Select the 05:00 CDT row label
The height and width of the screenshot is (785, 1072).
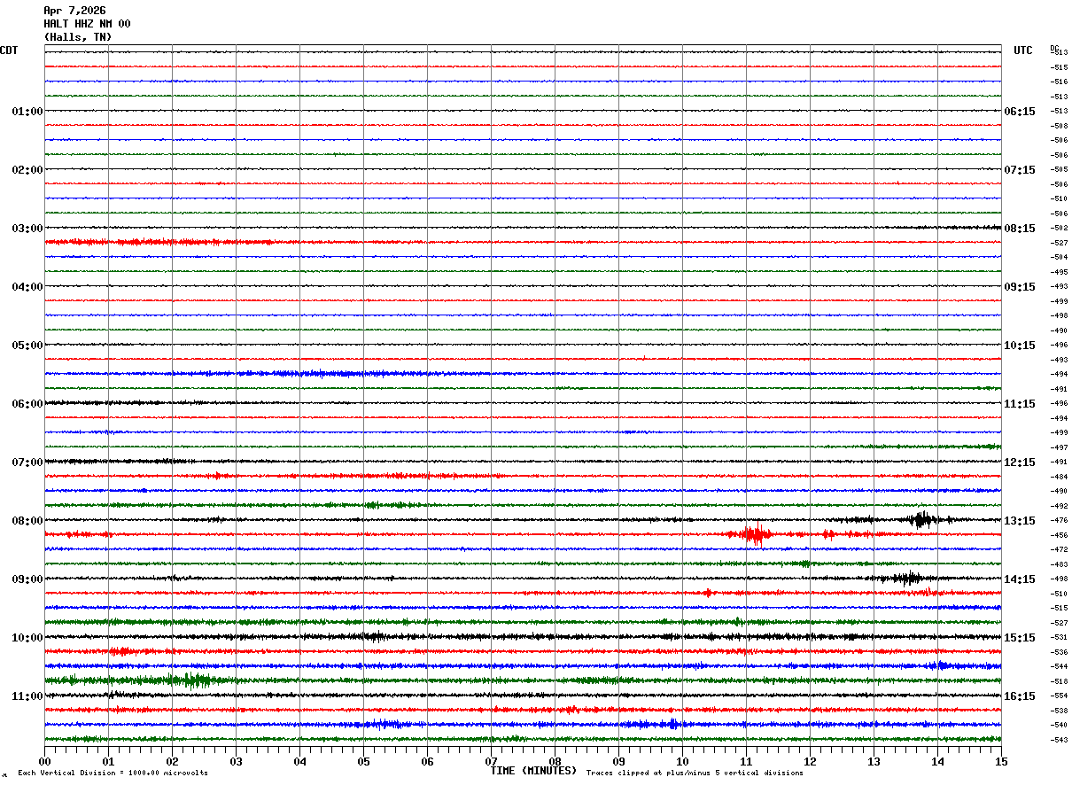click(27, 346)
